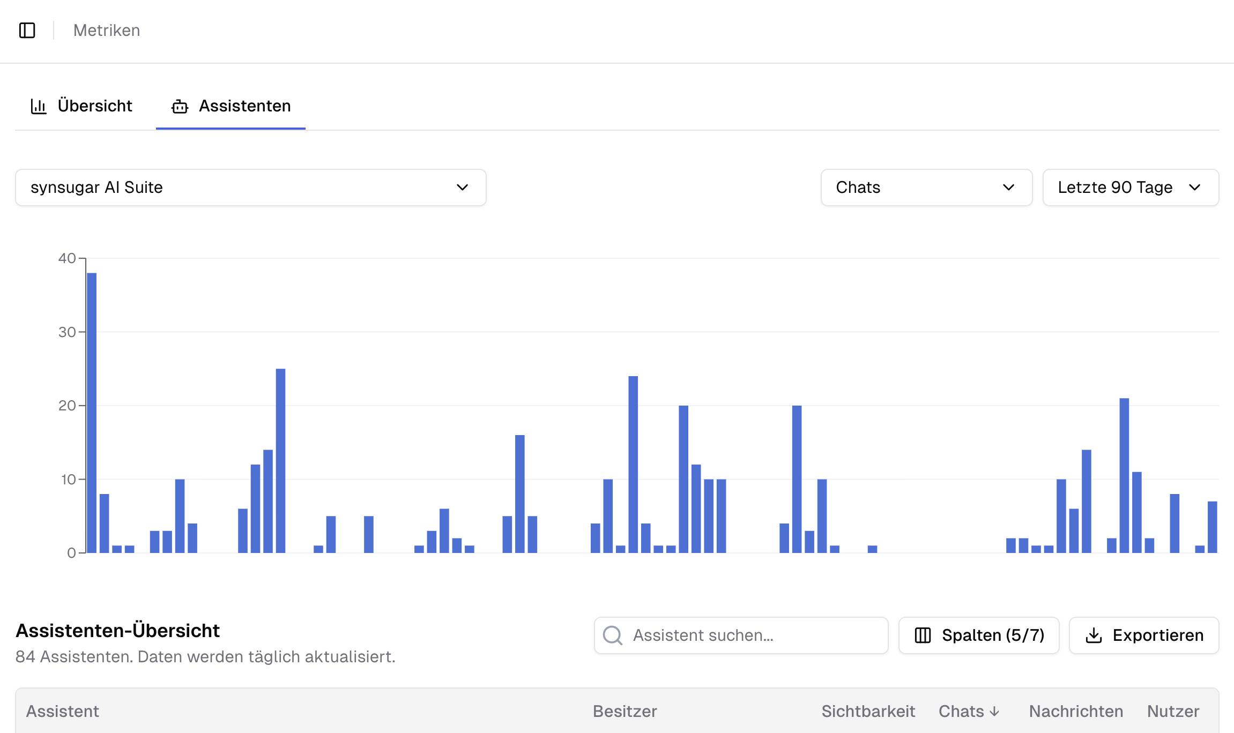Toggle sort on the Besitzer column

pos(625,711)
